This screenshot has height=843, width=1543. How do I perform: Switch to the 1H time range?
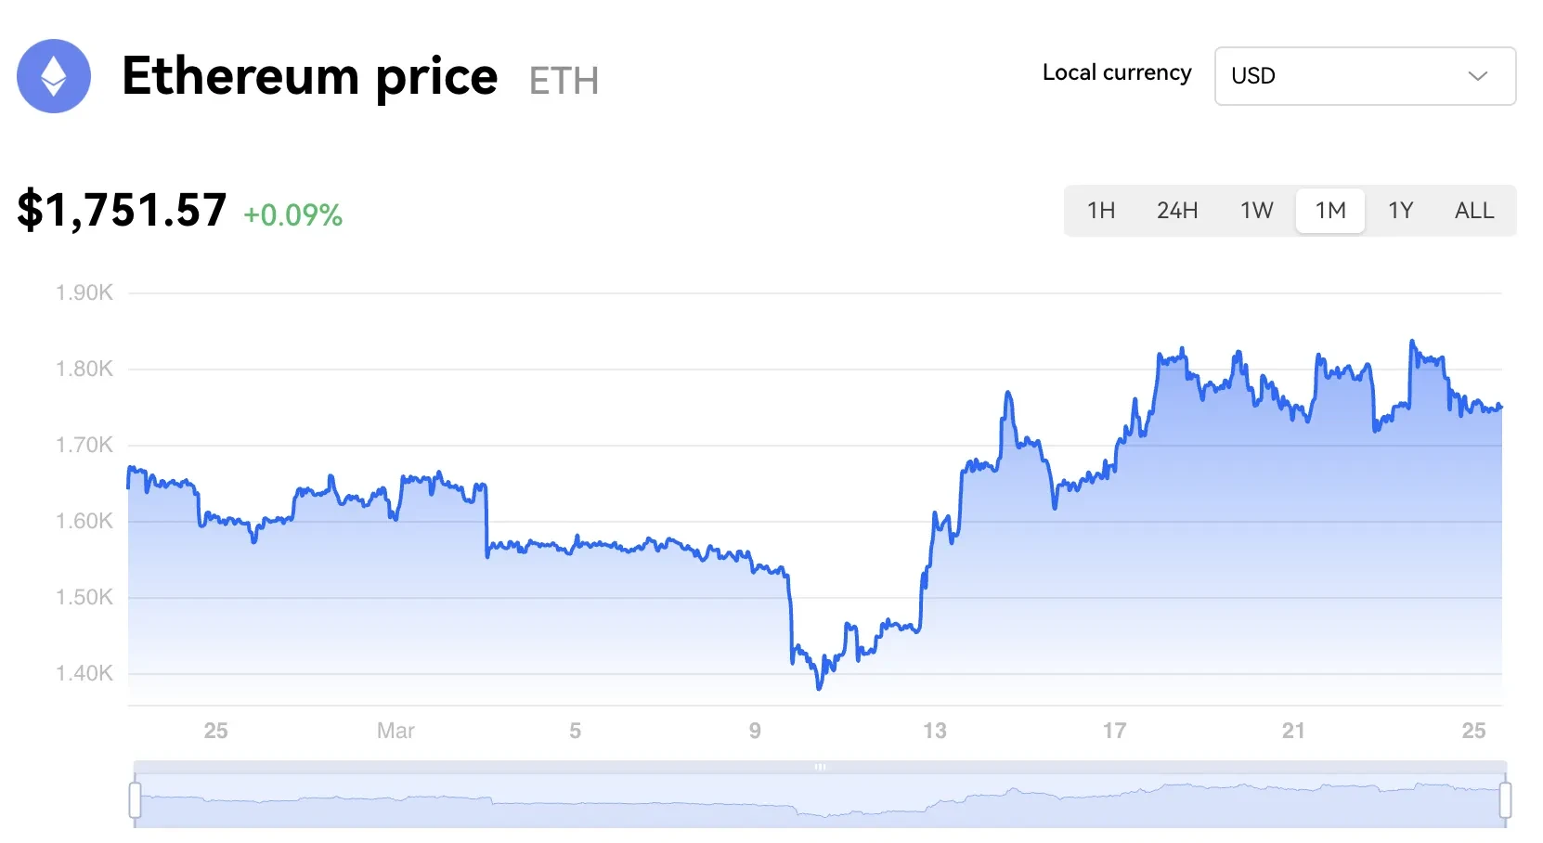pos(1101,211)
